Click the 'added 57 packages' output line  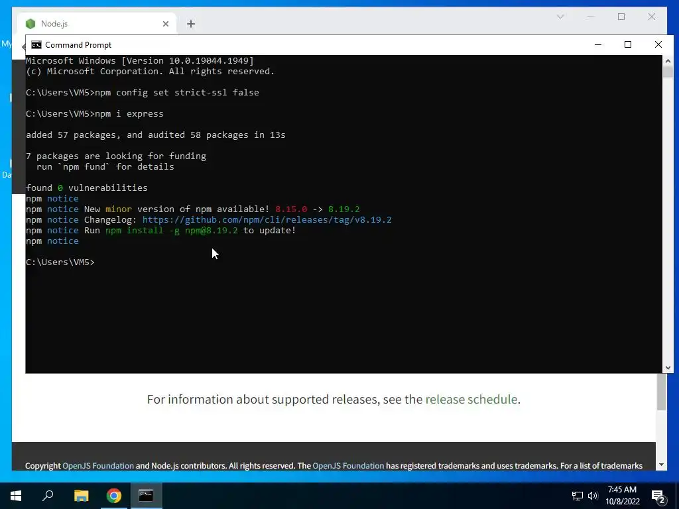(x=155, y=135)
